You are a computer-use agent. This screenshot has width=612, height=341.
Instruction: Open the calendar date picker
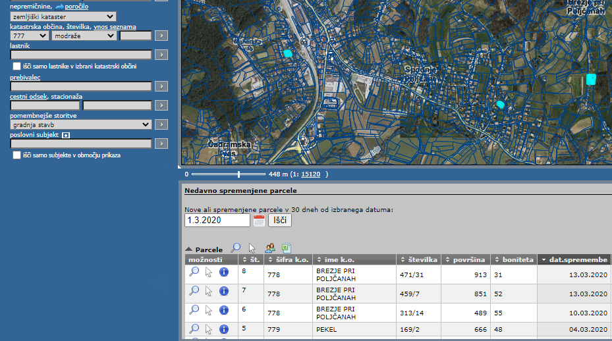pyautogui.click(x=259, y=221)
